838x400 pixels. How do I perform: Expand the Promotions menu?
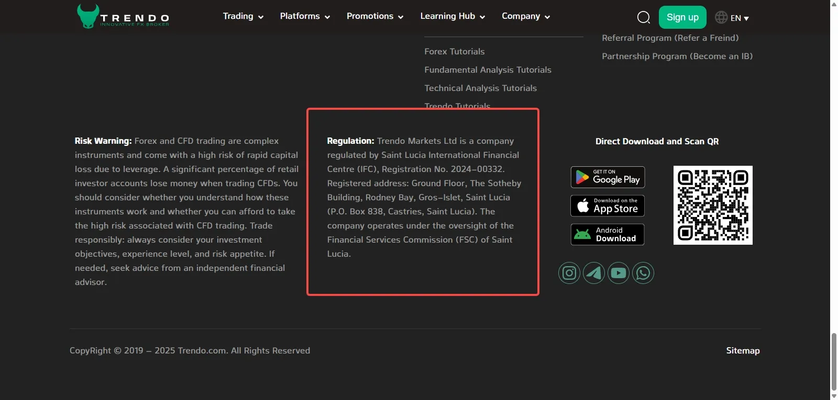point(375,16)
